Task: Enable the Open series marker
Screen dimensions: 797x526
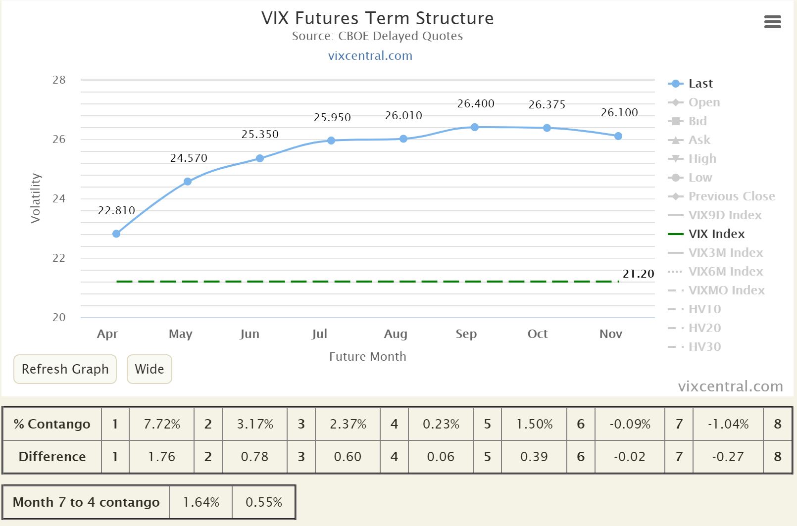Action: tap(703, 102)
